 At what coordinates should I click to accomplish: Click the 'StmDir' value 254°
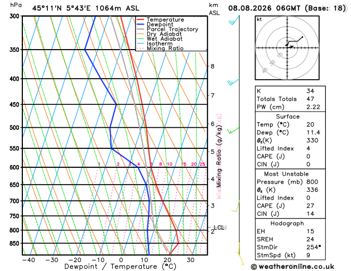click(314, 247)
